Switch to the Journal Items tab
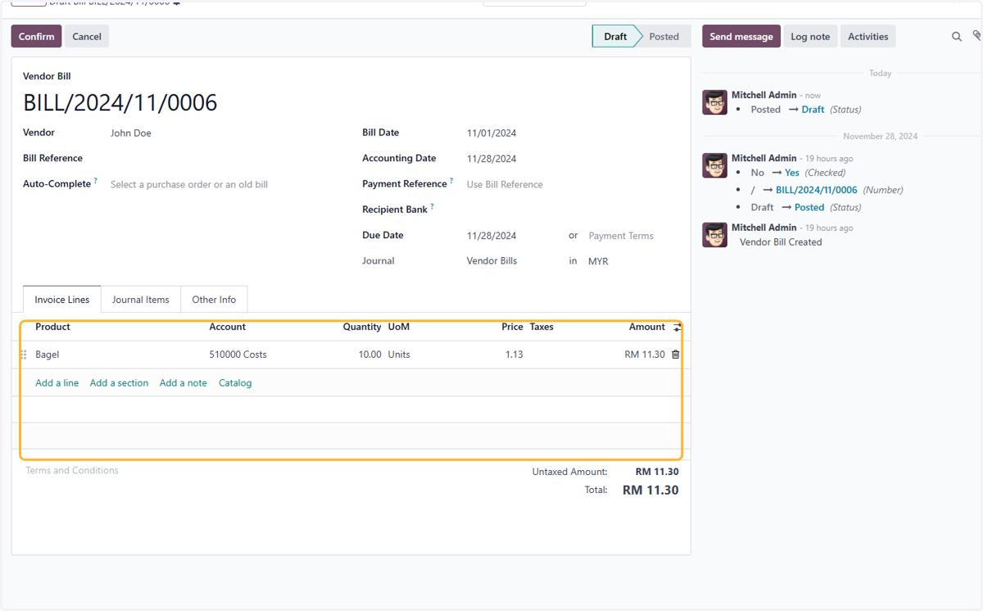 pos(141,300)
